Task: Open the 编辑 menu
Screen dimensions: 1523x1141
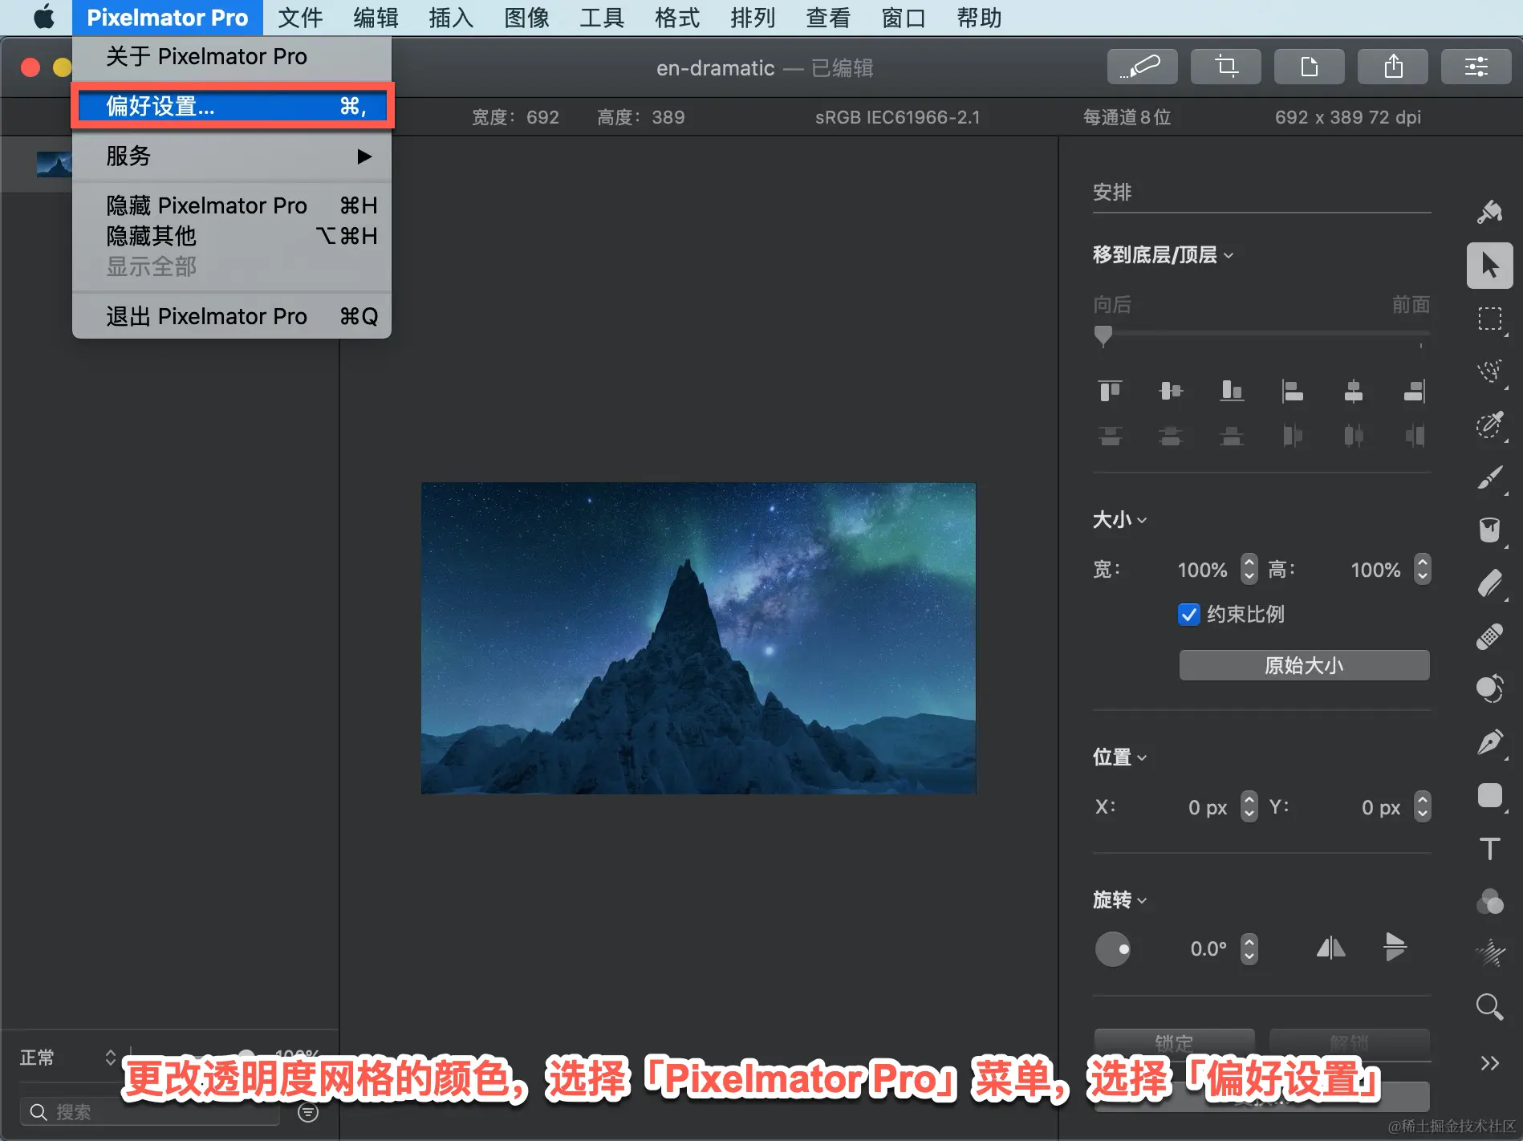Action: (x=376, y=18)
